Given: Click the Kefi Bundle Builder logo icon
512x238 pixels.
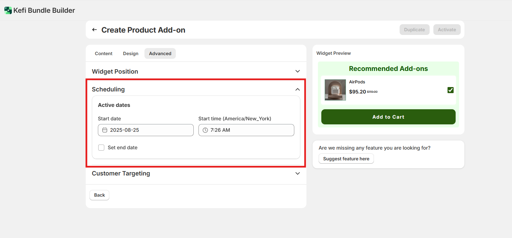Looking at the screenshot, I should [x=8, y=10].
